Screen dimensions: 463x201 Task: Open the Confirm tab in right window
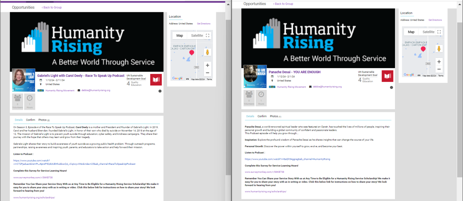[x=262, y=116]
